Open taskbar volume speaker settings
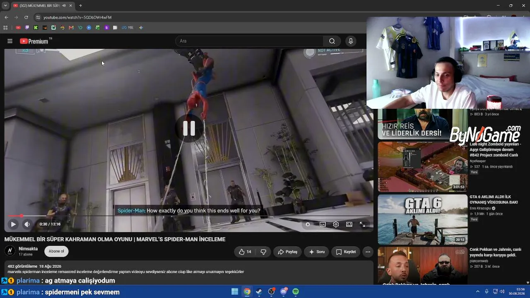The image size is (530, 298). pos(502,292)
